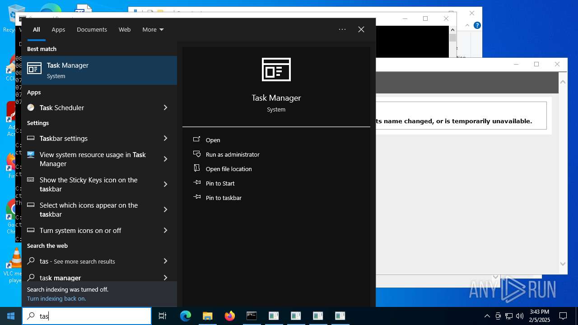The image size is (578, 325).
Task: Click 'Search indexing was turned off.' message
Action: coord(68,289)
